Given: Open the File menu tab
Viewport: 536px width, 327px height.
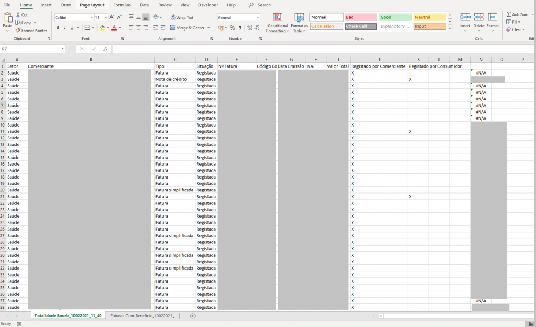Looking at the screenshot, I should point(6,5).
